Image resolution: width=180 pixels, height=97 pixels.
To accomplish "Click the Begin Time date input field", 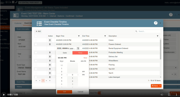I will pos(66,48).
